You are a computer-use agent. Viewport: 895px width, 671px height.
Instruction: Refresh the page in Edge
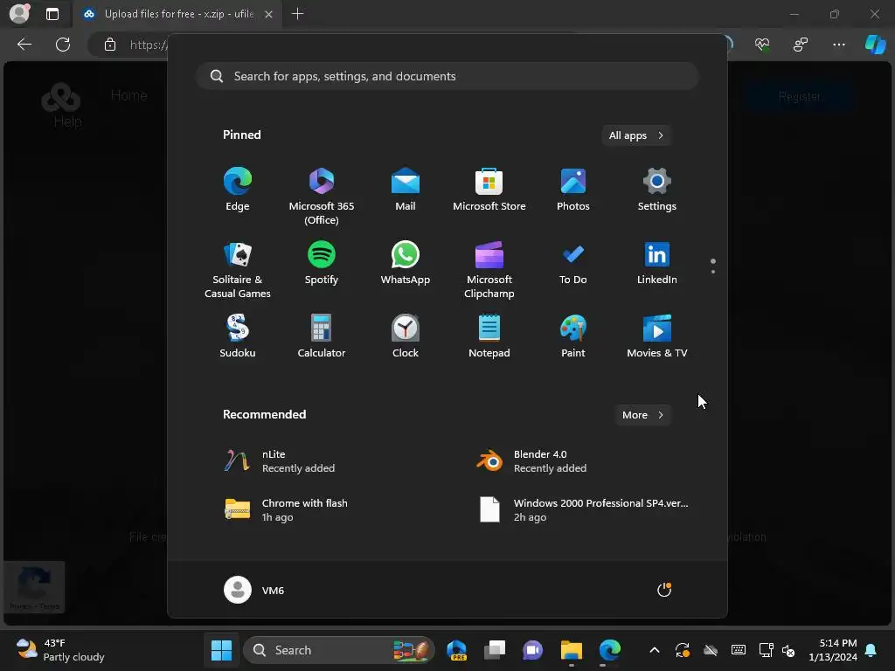pos(63,45)
